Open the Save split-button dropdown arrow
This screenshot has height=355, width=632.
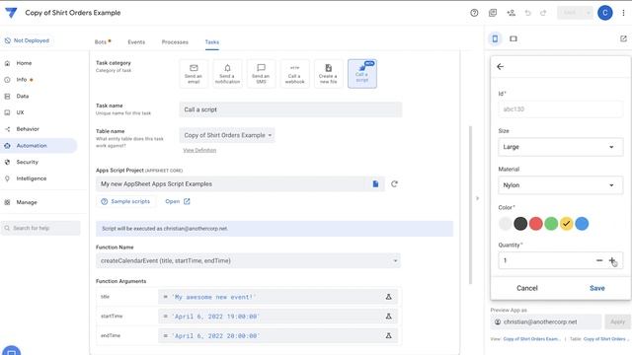tap(588, 13)
